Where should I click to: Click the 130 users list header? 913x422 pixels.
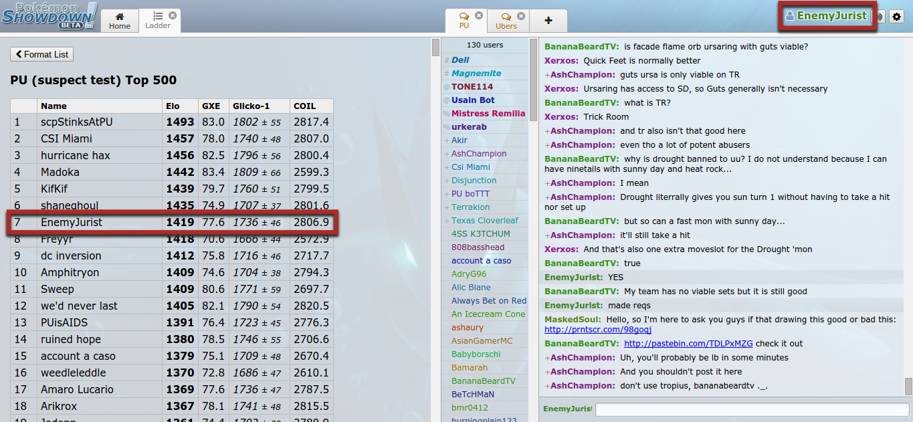click(x=484, y=45)
